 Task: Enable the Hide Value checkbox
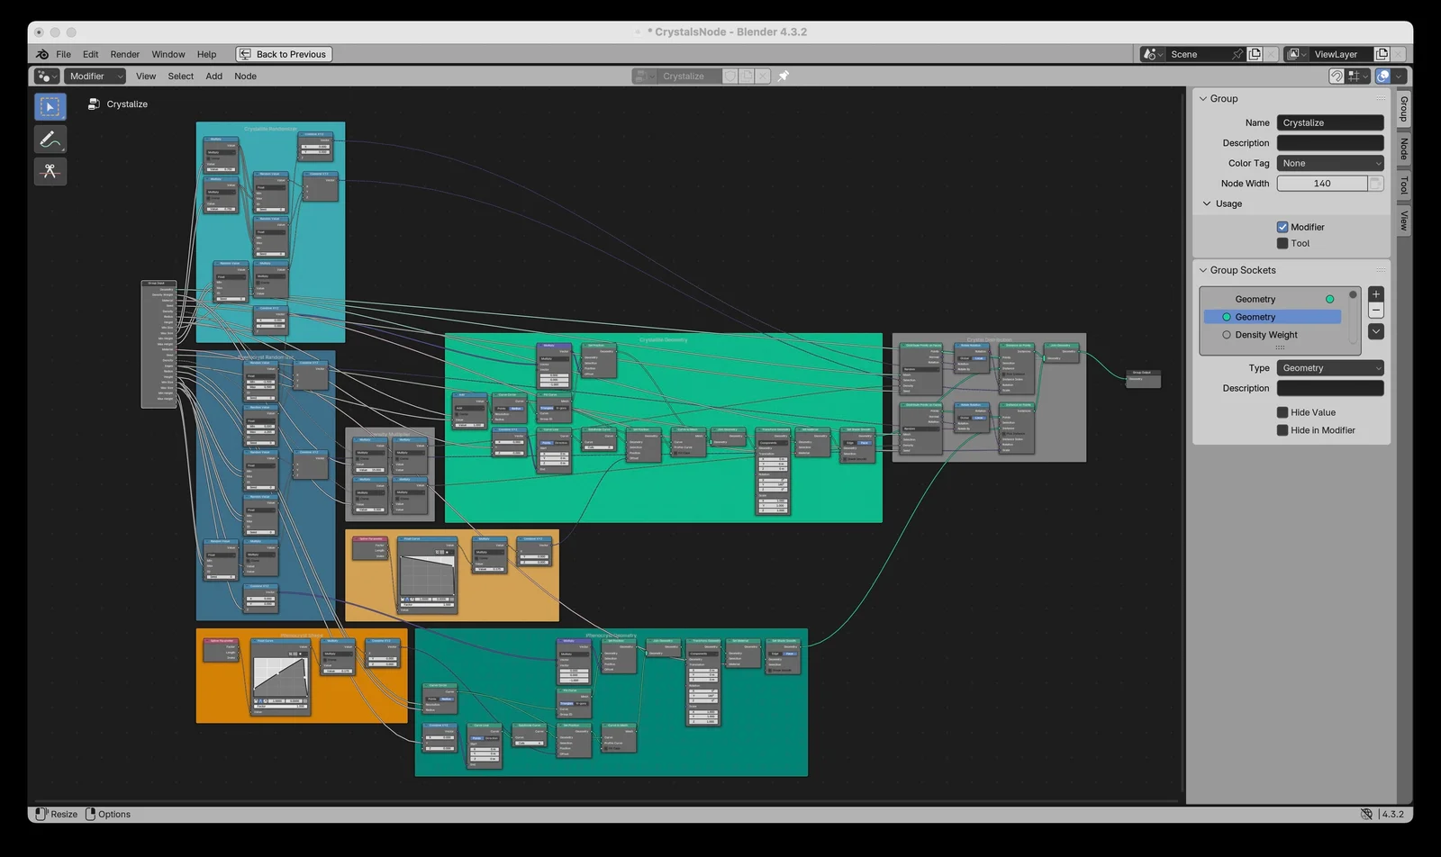tap(1282, 411)
